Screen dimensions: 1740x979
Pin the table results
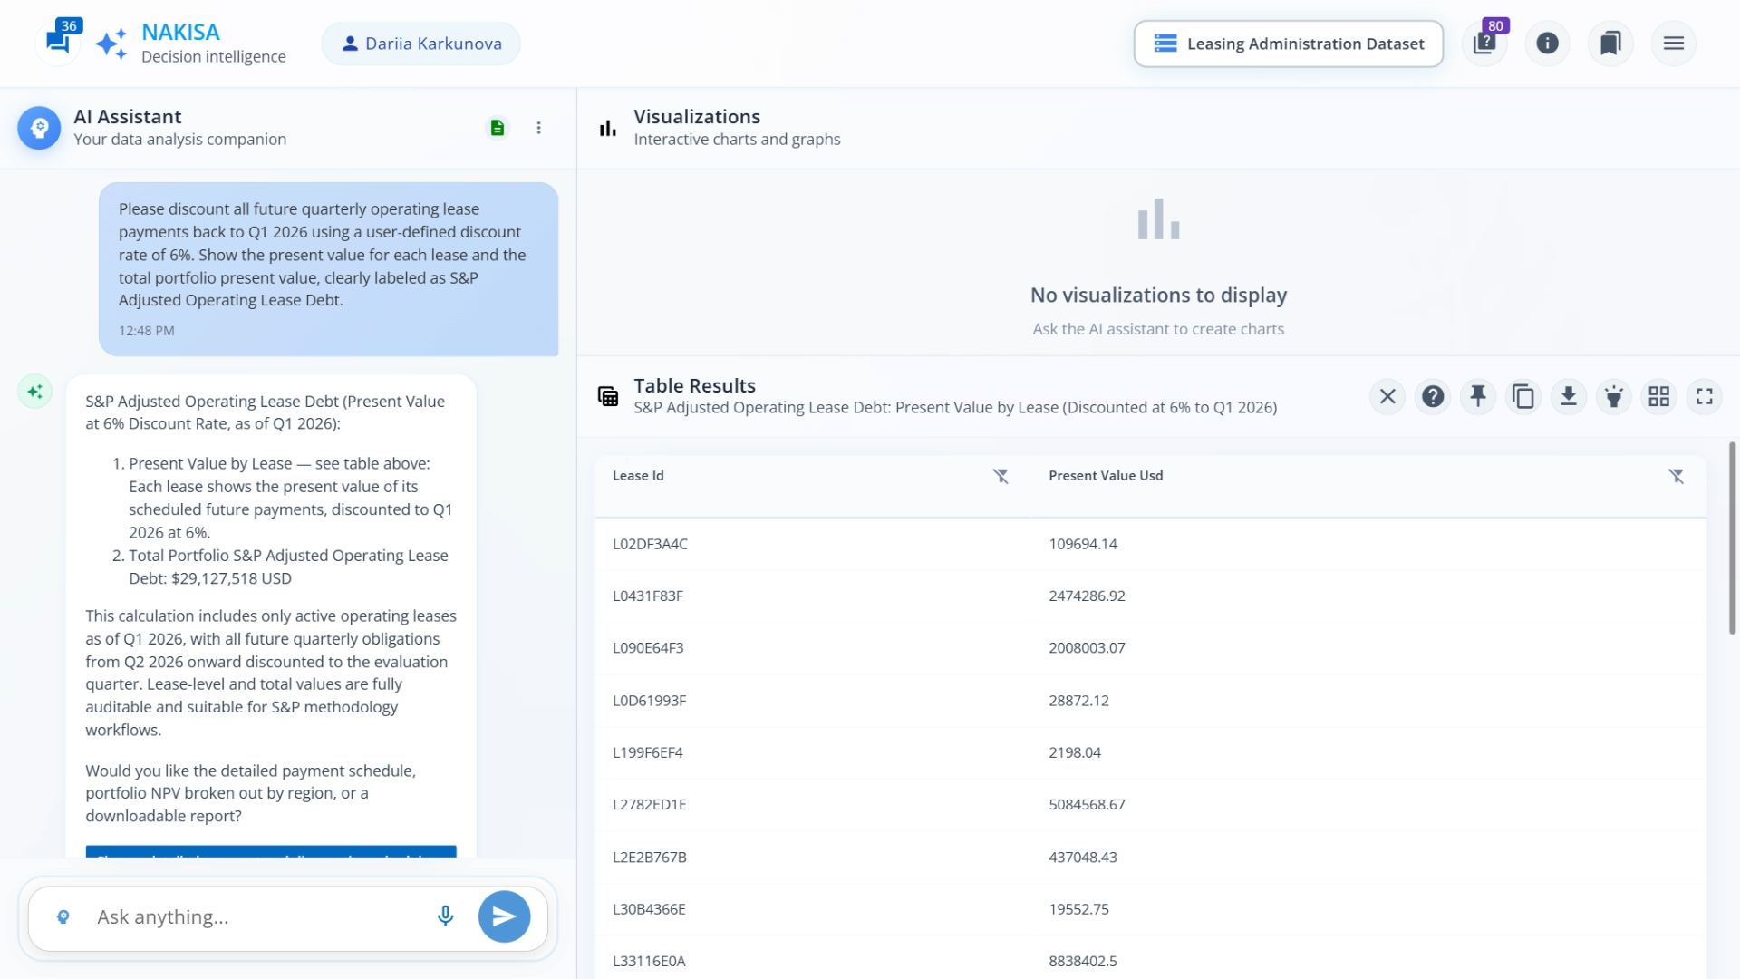pyautogui.click(x=1478, y=396)
